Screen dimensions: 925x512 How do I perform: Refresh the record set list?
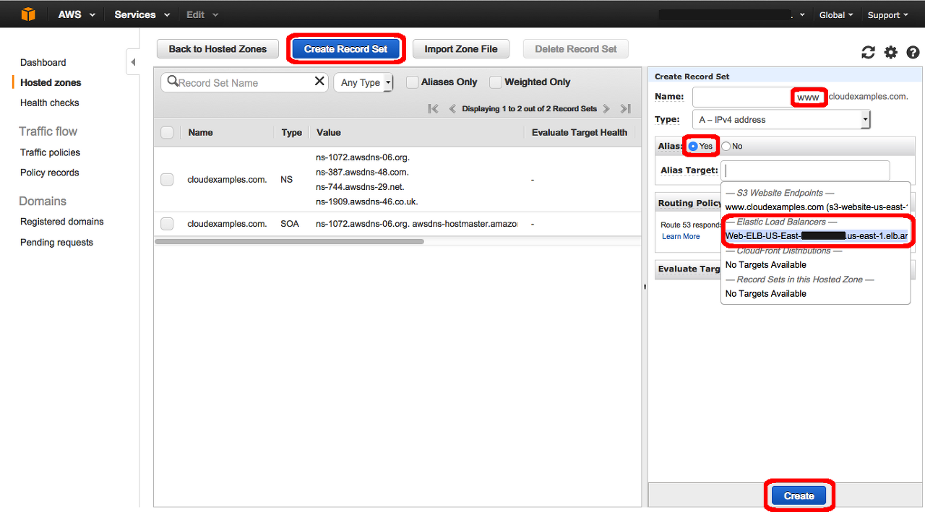(868, 52)
